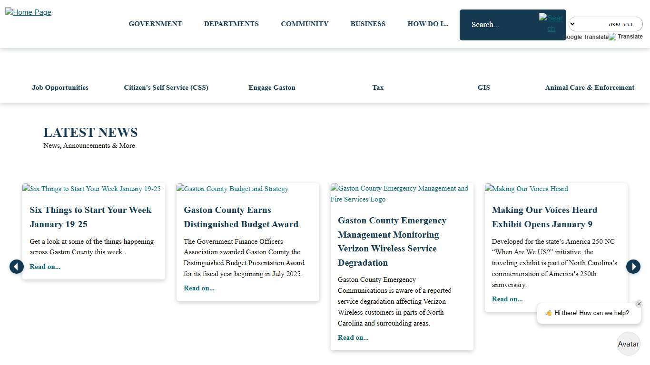Dismiss the chat greeting popup
The height and width of the screenshot is (365, 650).
pos(639,303)
